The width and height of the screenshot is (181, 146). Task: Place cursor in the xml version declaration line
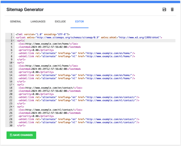click(x=43, y=34)
